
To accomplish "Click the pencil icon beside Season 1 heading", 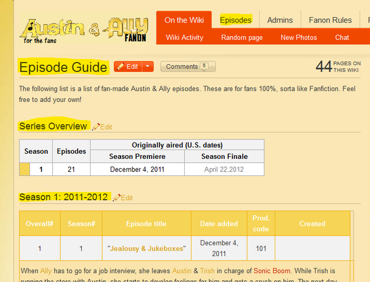I will tap(117, 197).
